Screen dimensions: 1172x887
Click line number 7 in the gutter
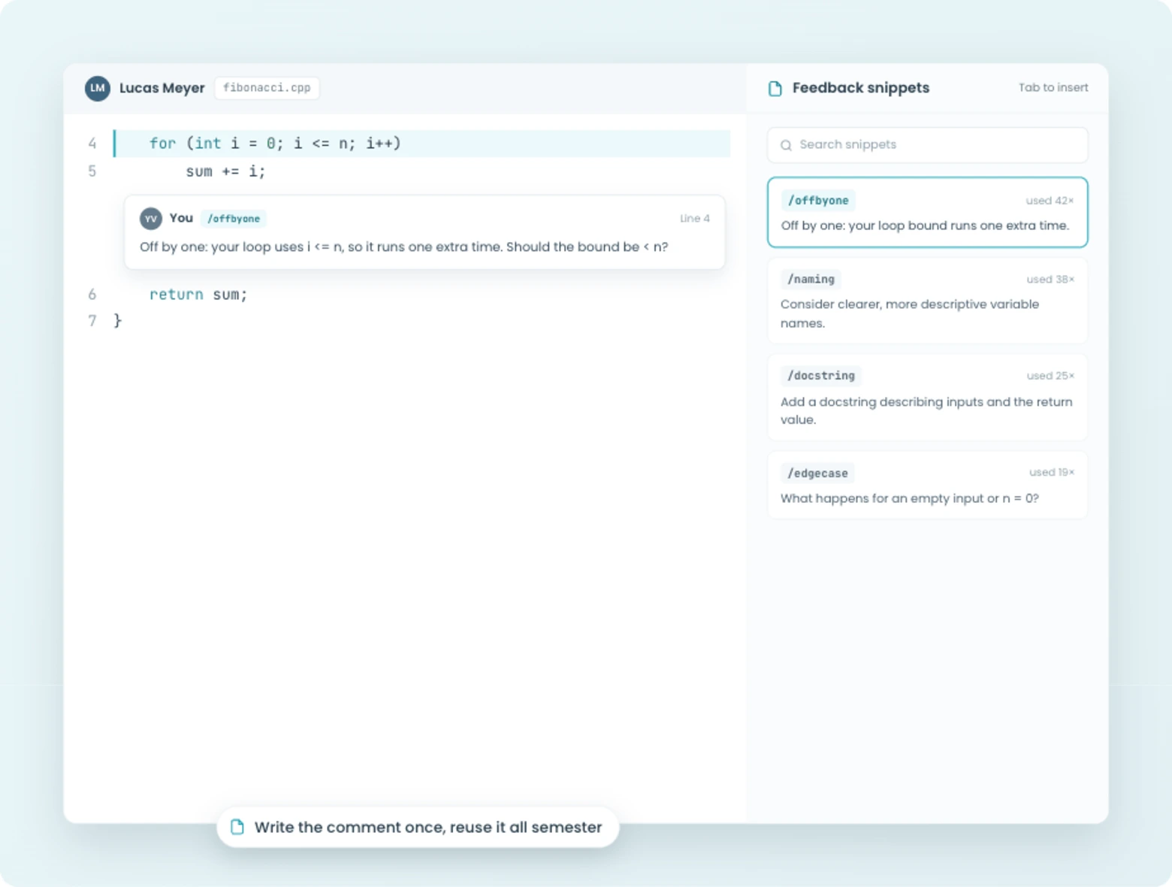click(x=92, y=321)
